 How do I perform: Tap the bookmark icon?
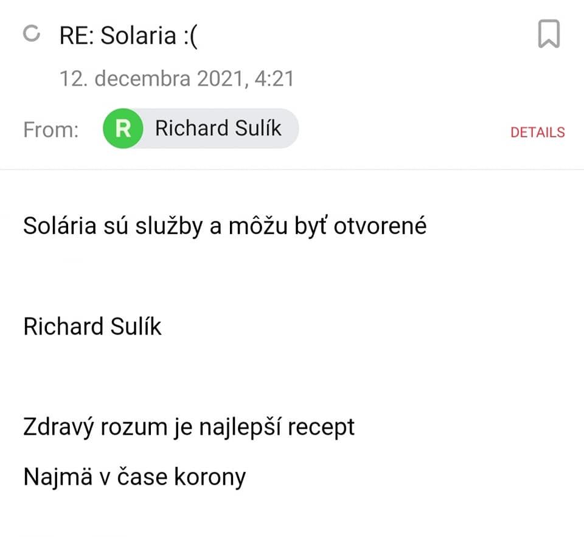pos(549,34)
